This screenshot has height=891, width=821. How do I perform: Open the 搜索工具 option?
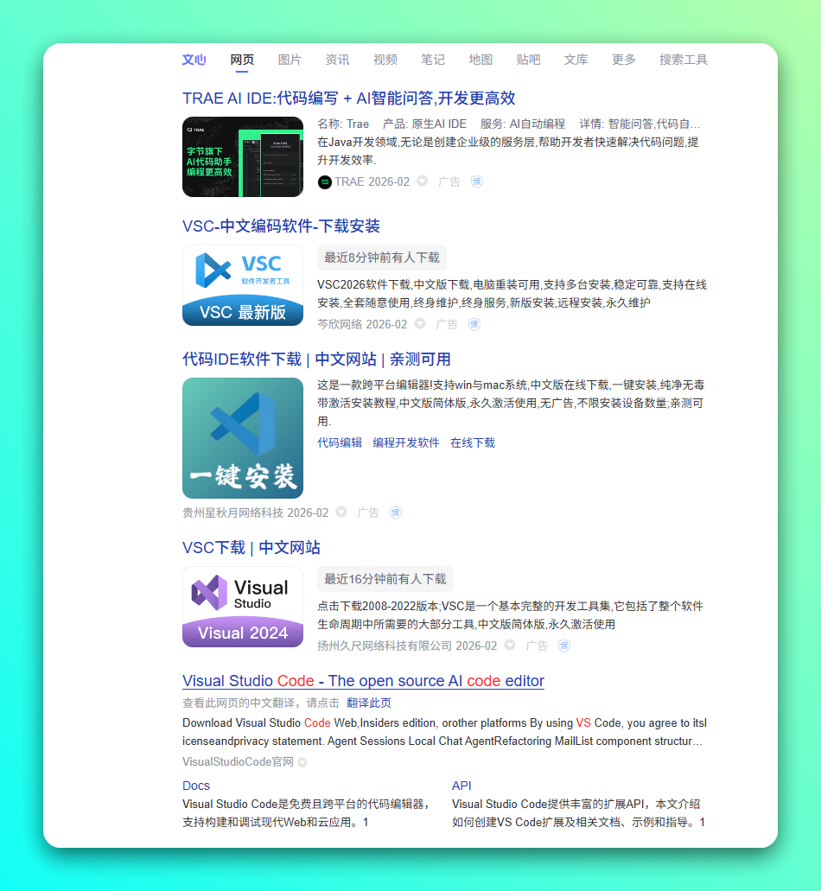683,60
